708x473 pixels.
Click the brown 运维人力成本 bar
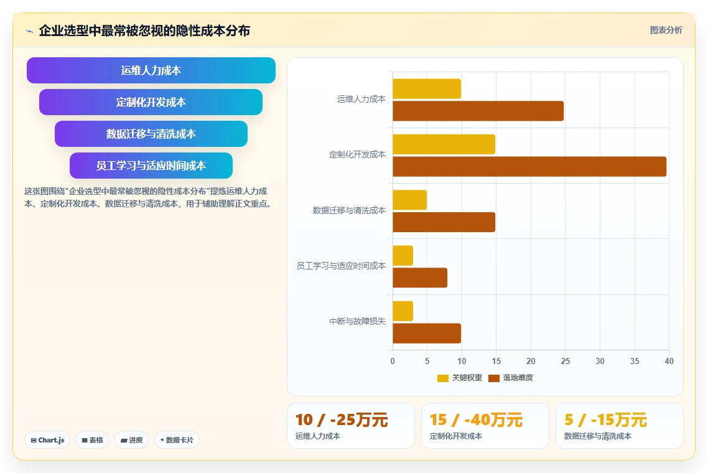click(x=478, y=111)
